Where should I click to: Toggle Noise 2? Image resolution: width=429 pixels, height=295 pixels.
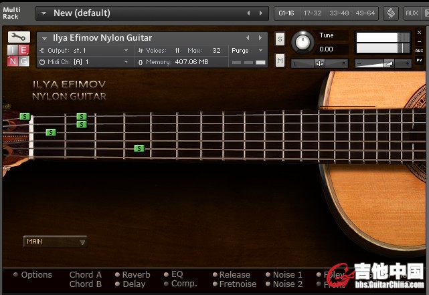(284, 284)
